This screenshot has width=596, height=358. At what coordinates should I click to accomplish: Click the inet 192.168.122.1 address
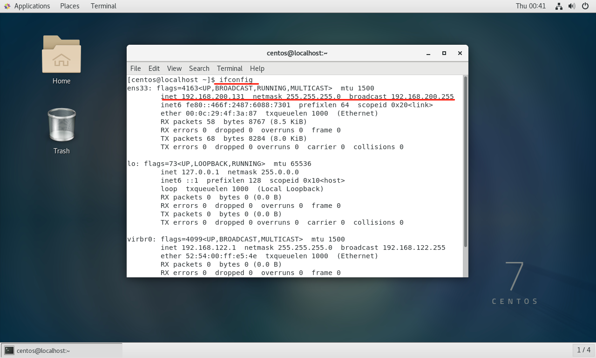coord(198,248)
